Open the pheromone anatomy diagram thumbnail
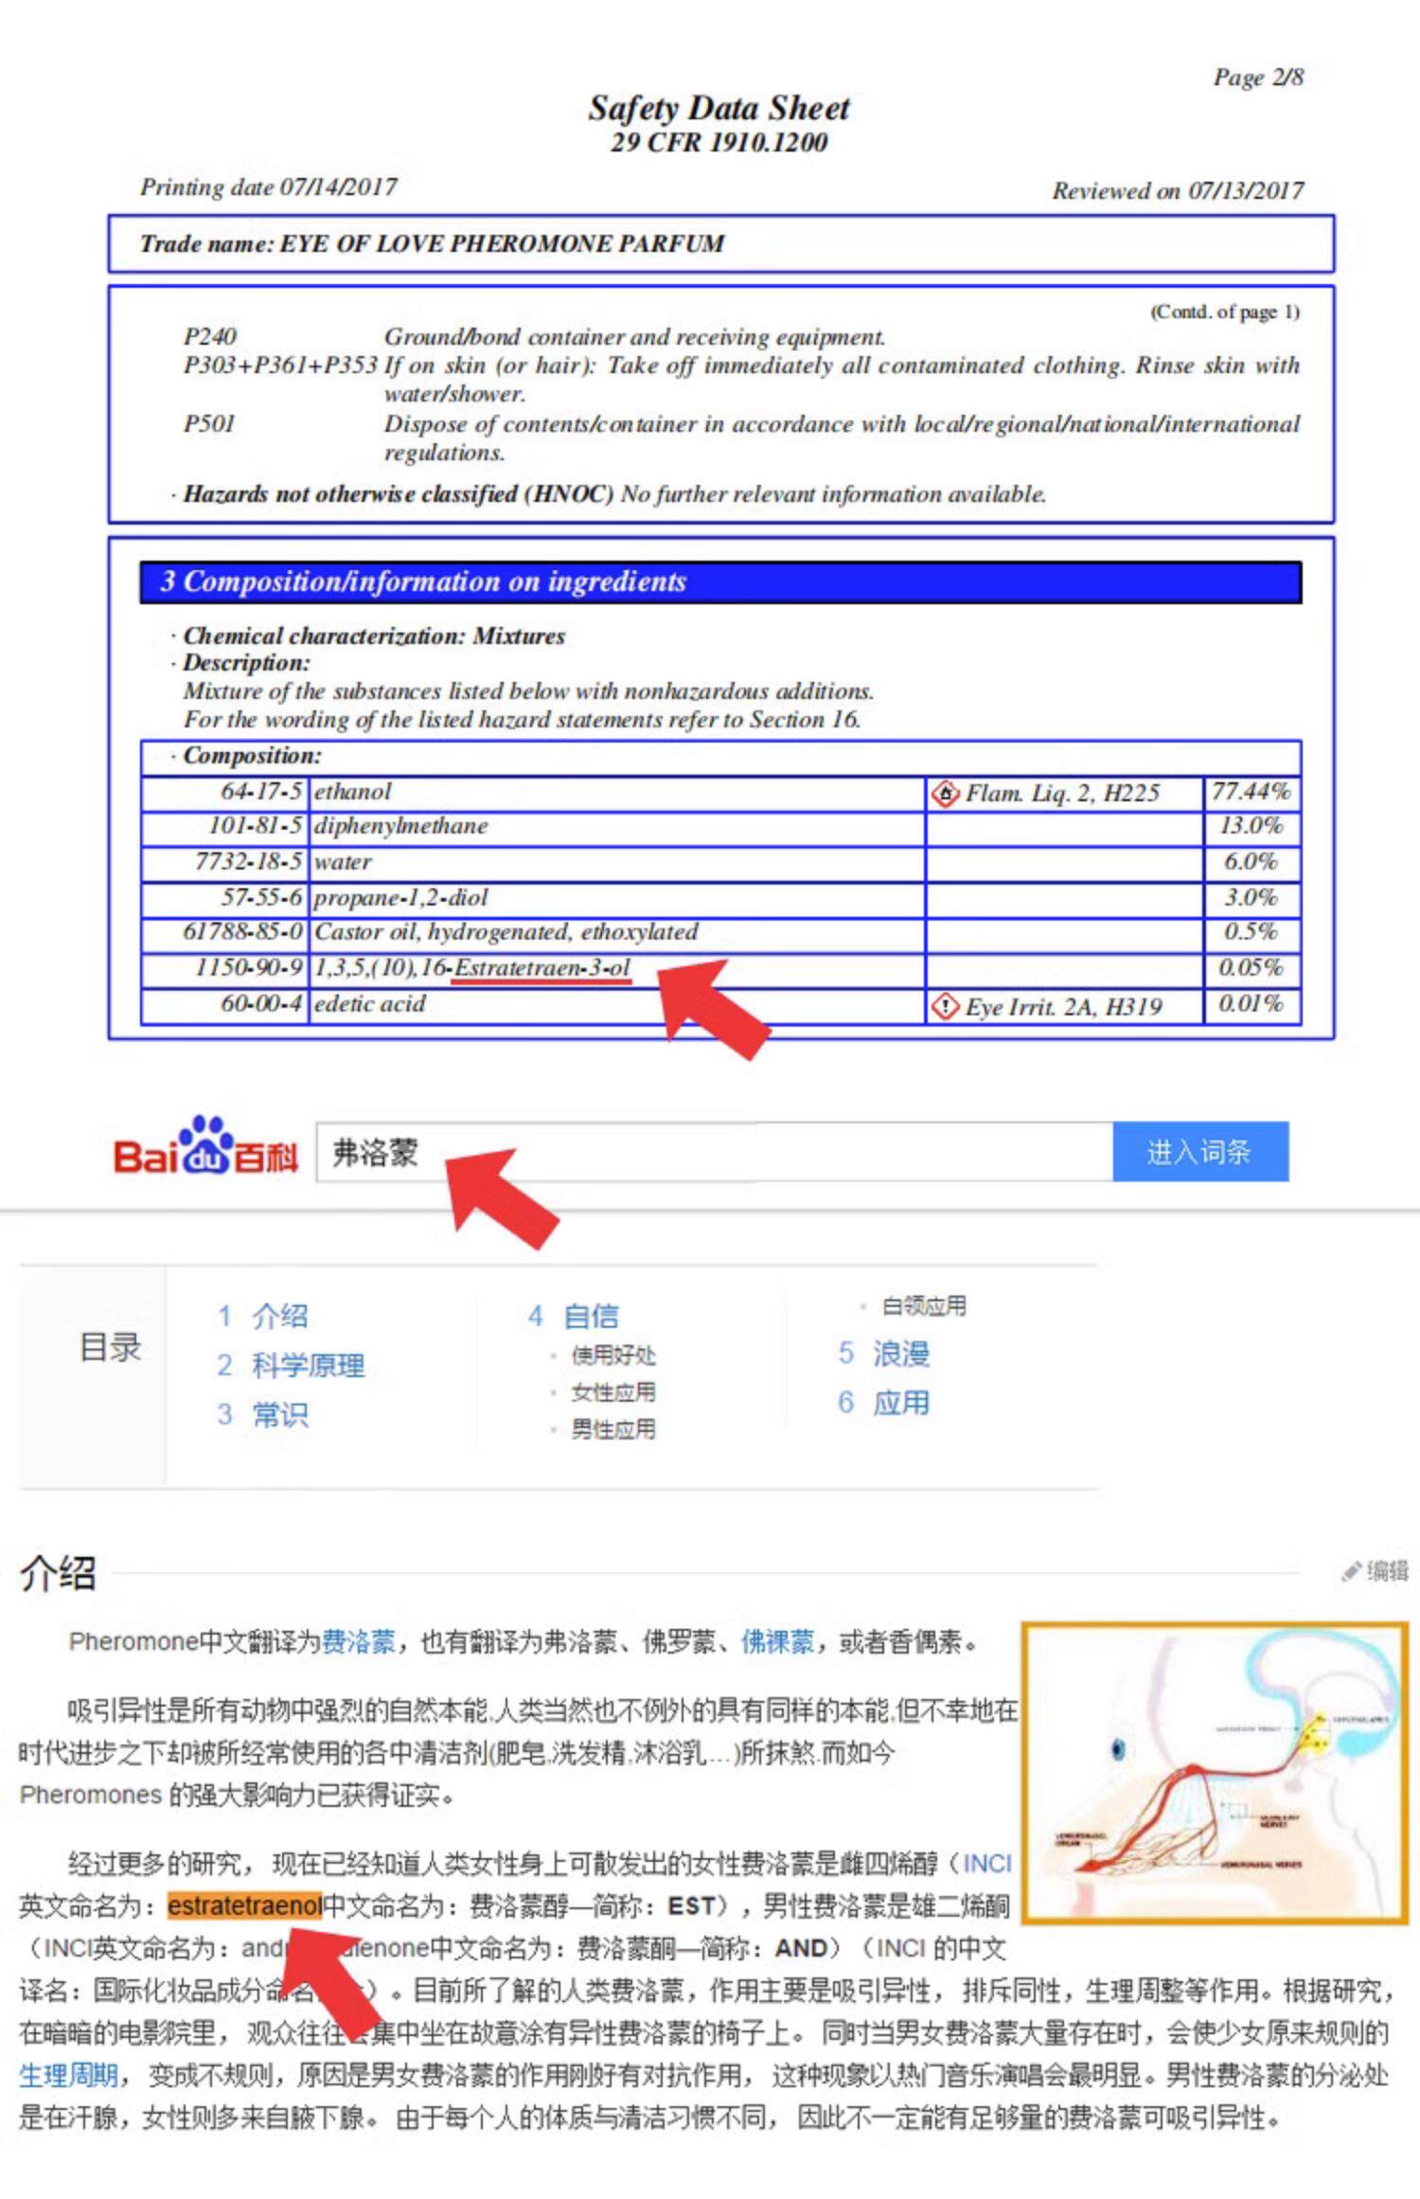 [1215, 1773]
